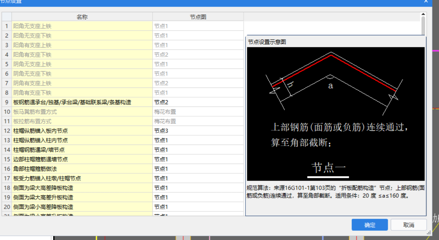Click 节点图 cell 节点2 for row 9

tap(198, 102)
